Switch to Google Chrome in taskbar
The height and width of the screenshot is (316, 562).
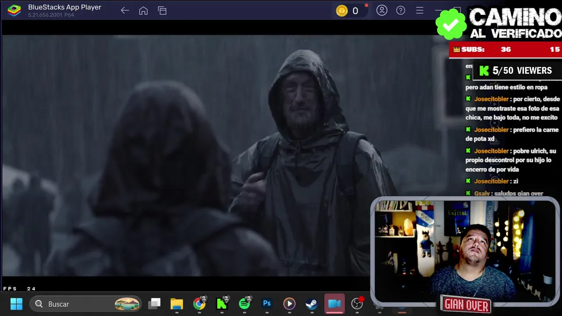pyautogui.click(x=199, y=304)
